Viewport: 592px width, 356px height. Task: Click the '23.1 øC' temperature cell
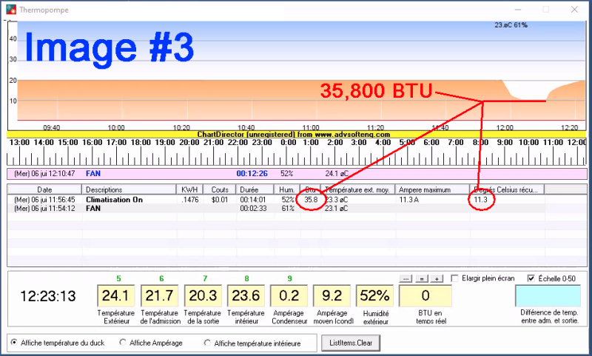[x=337, y=209]
